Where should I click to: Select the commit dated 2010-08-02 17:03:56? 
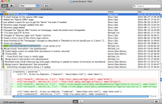pos(80,38)
